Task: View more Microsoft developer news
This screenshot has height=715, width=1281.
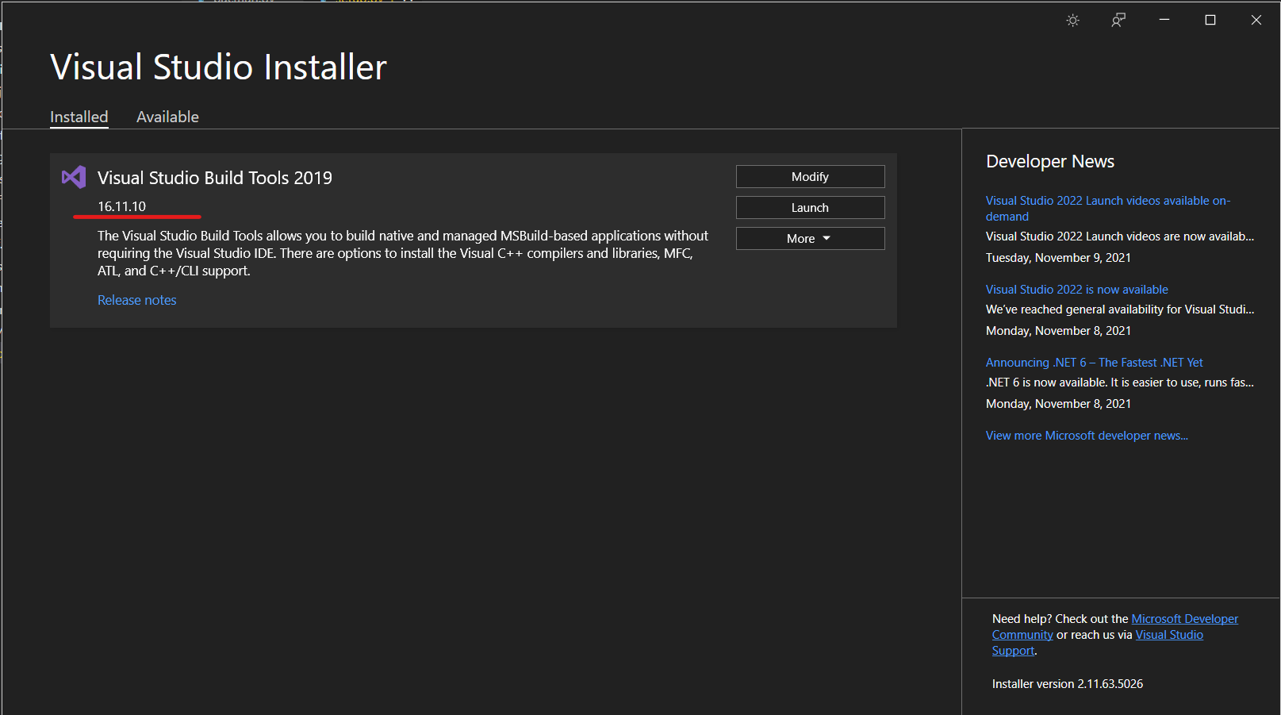Action: click(x=1087, y=436)
